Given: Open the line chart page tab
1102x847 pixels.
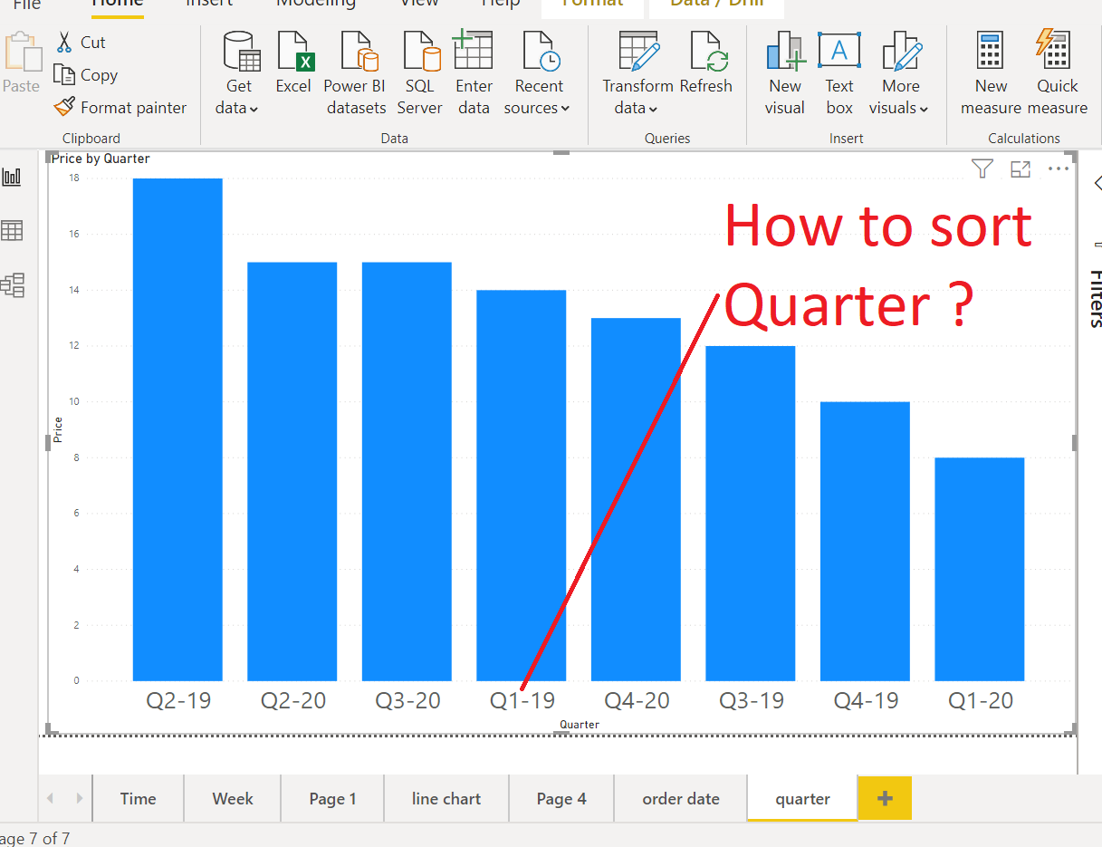Looking at the screenshot, I should tap(446, 798).
